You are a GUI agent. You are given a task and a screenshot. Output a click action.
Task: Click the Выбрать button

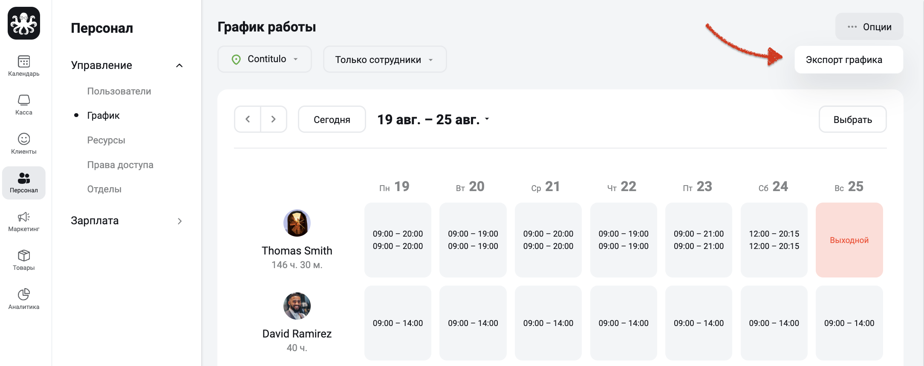pos(853,119)
